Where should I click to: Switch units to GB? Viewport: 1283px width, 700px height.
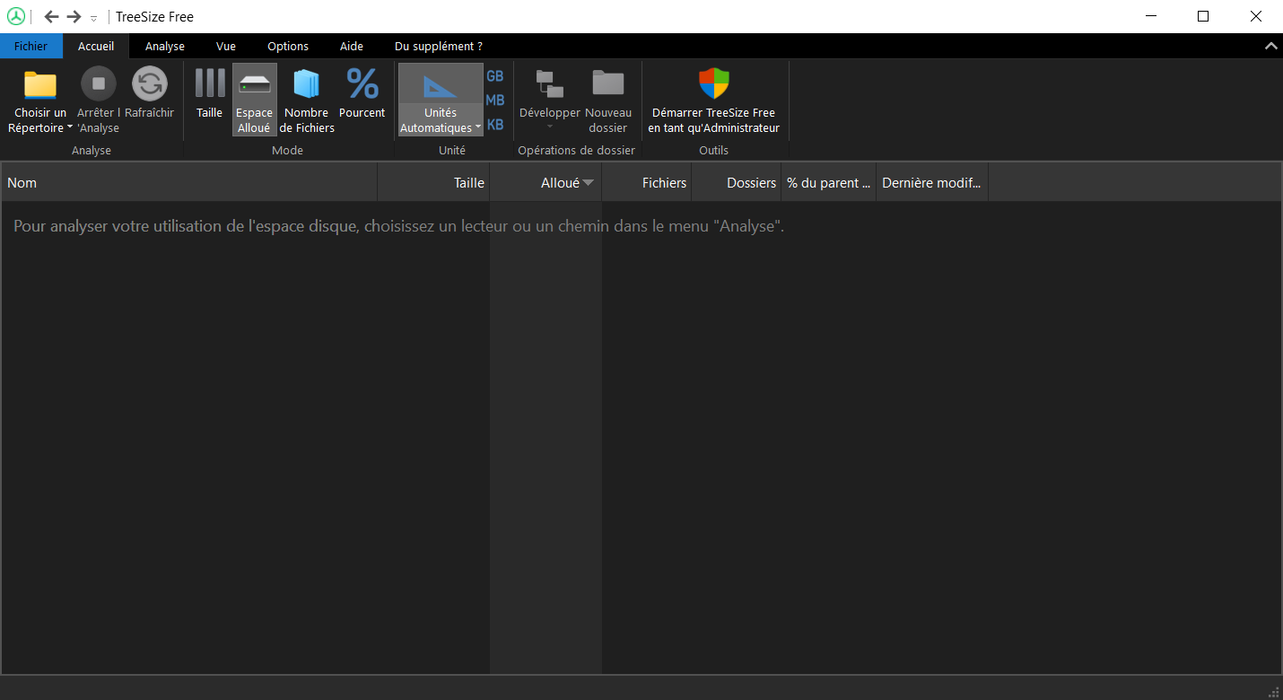click(495, 76)
